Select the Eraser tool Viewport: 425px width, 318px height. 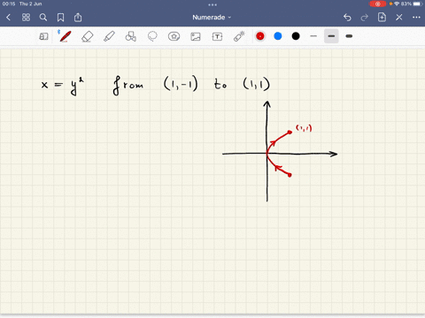point(87,37)
